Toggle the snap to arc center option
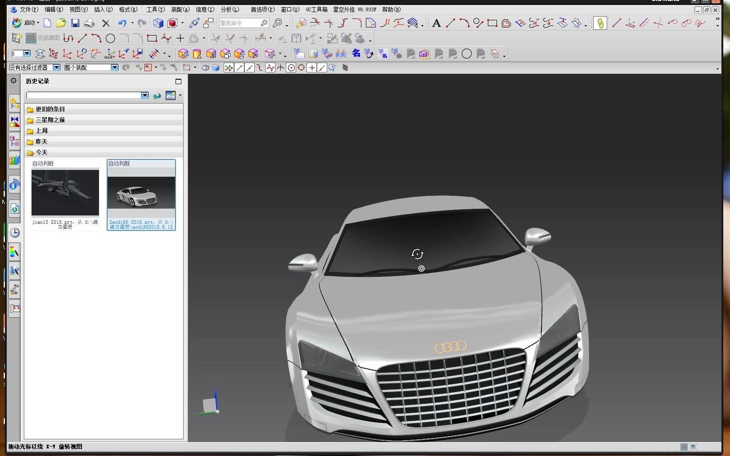This screenshot has width=730, height=456. [x=291, y=68]
